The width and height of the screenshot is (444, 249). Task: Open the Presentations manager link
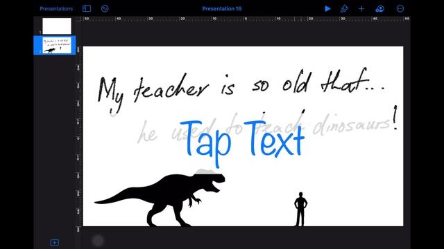[x=56, y=9]
